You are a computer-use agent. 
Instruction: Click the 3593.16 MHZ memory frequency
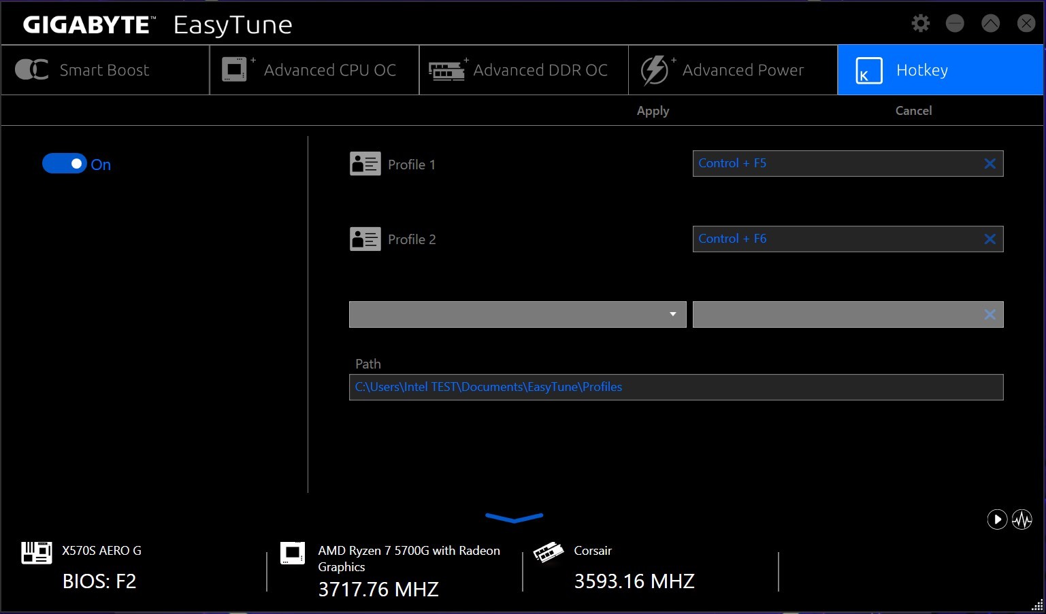coord(634,581)
